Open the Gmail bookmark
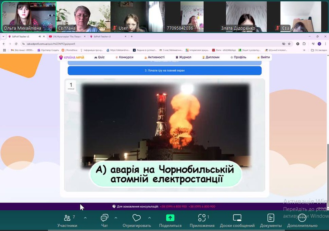 point(22,50)
